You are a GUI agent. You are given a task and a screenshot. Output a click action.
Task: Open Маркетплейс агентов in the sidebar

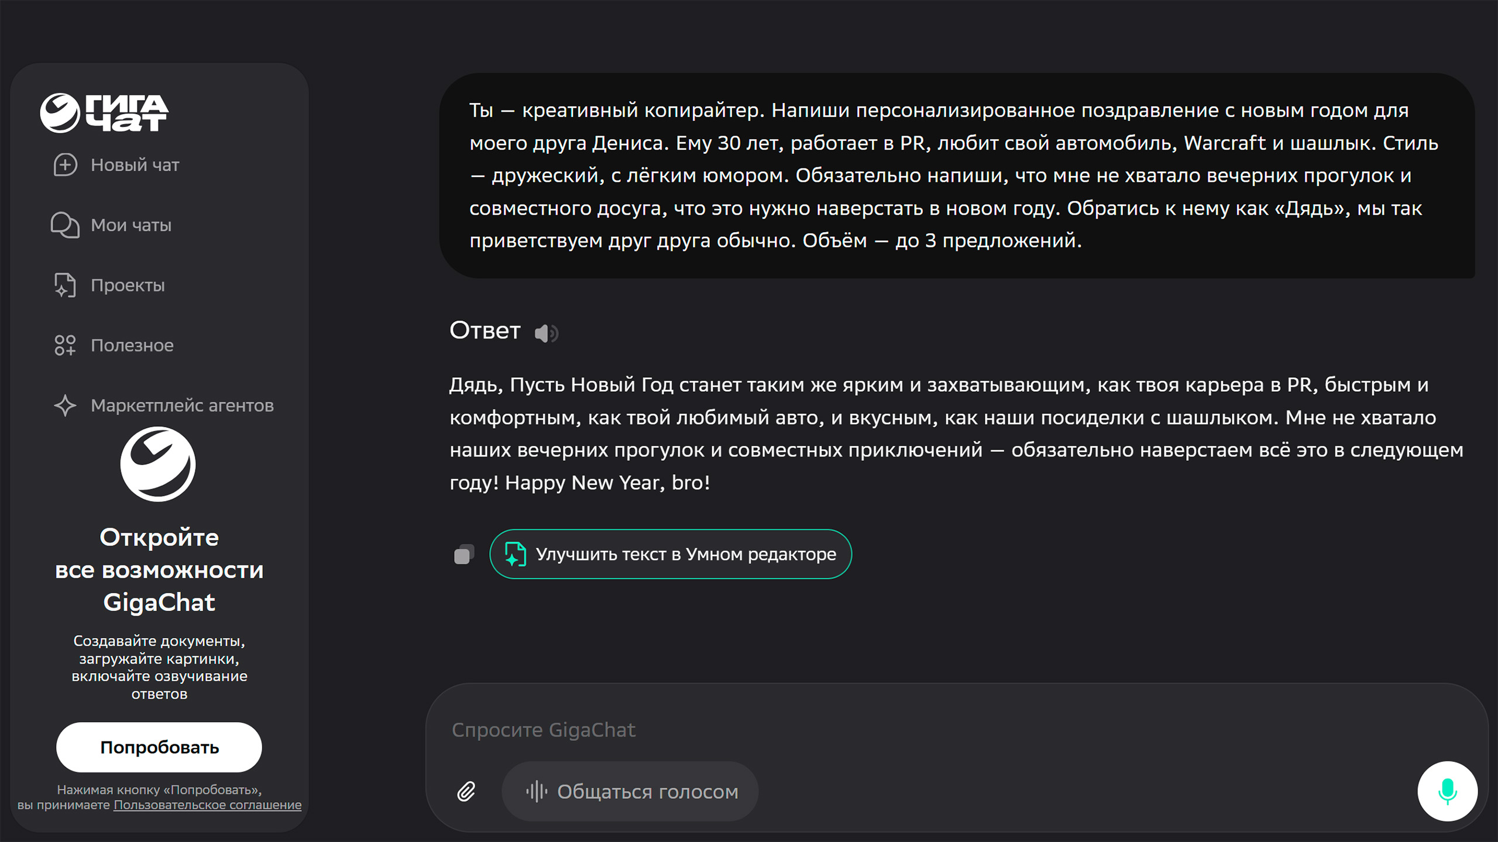(x=182, y=405)
